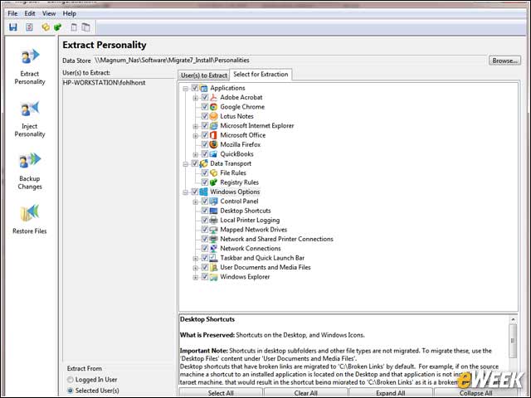Click the Collapse All button
Screen dimensions: 531x398
coord(475,393)
